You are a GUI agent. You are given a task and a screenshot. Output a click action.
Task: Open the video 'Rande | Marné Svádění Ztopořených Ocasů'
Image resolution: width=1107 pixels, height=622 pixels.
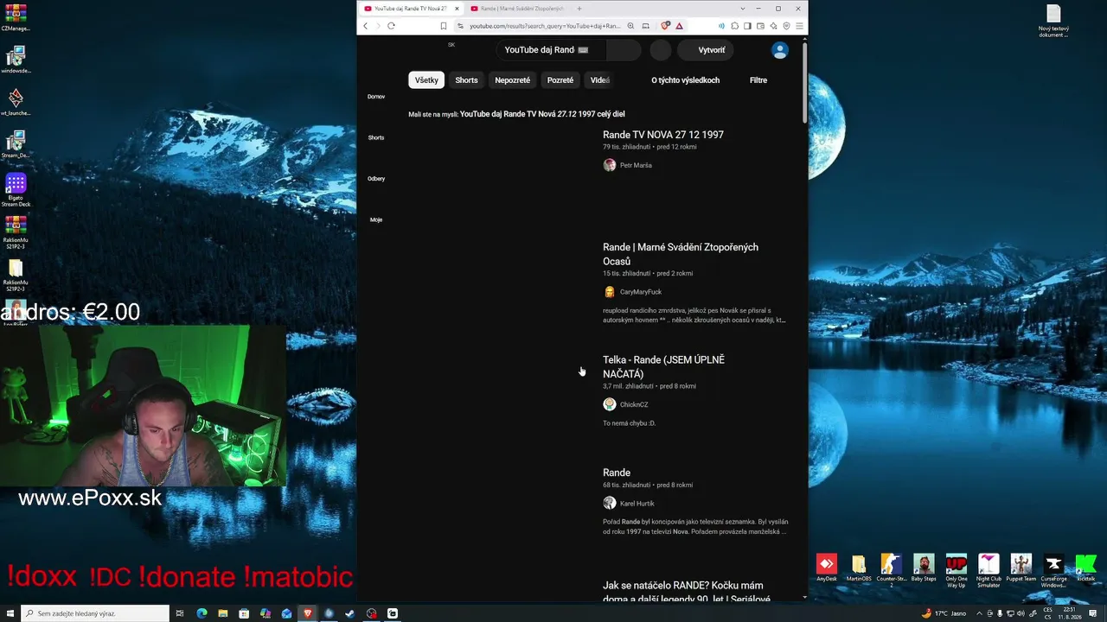tap(681, 254)
